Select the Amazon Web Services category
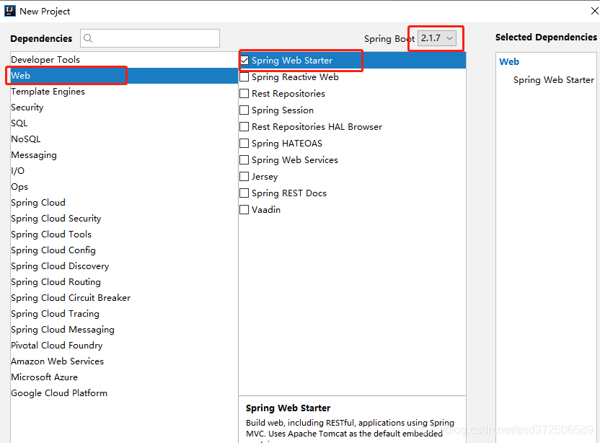The width and height of the screenshot is (600, 443). [x=124, y=361]
